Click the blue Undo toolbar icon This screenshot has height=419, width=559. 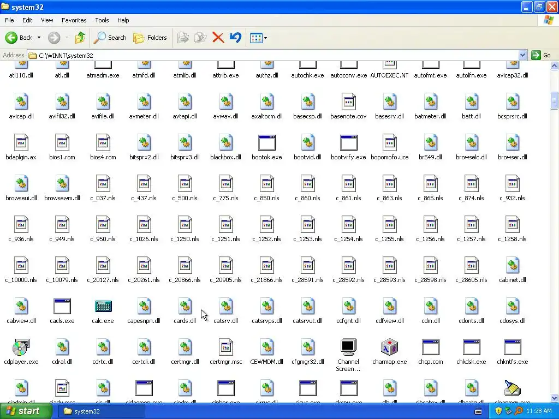pos(235,38)
